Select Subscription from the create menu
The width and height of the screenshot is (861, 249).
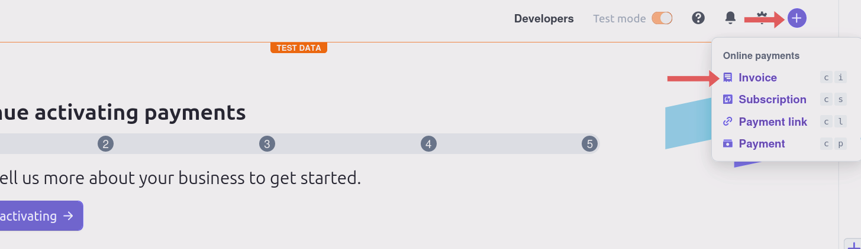(x=772, y=100)
